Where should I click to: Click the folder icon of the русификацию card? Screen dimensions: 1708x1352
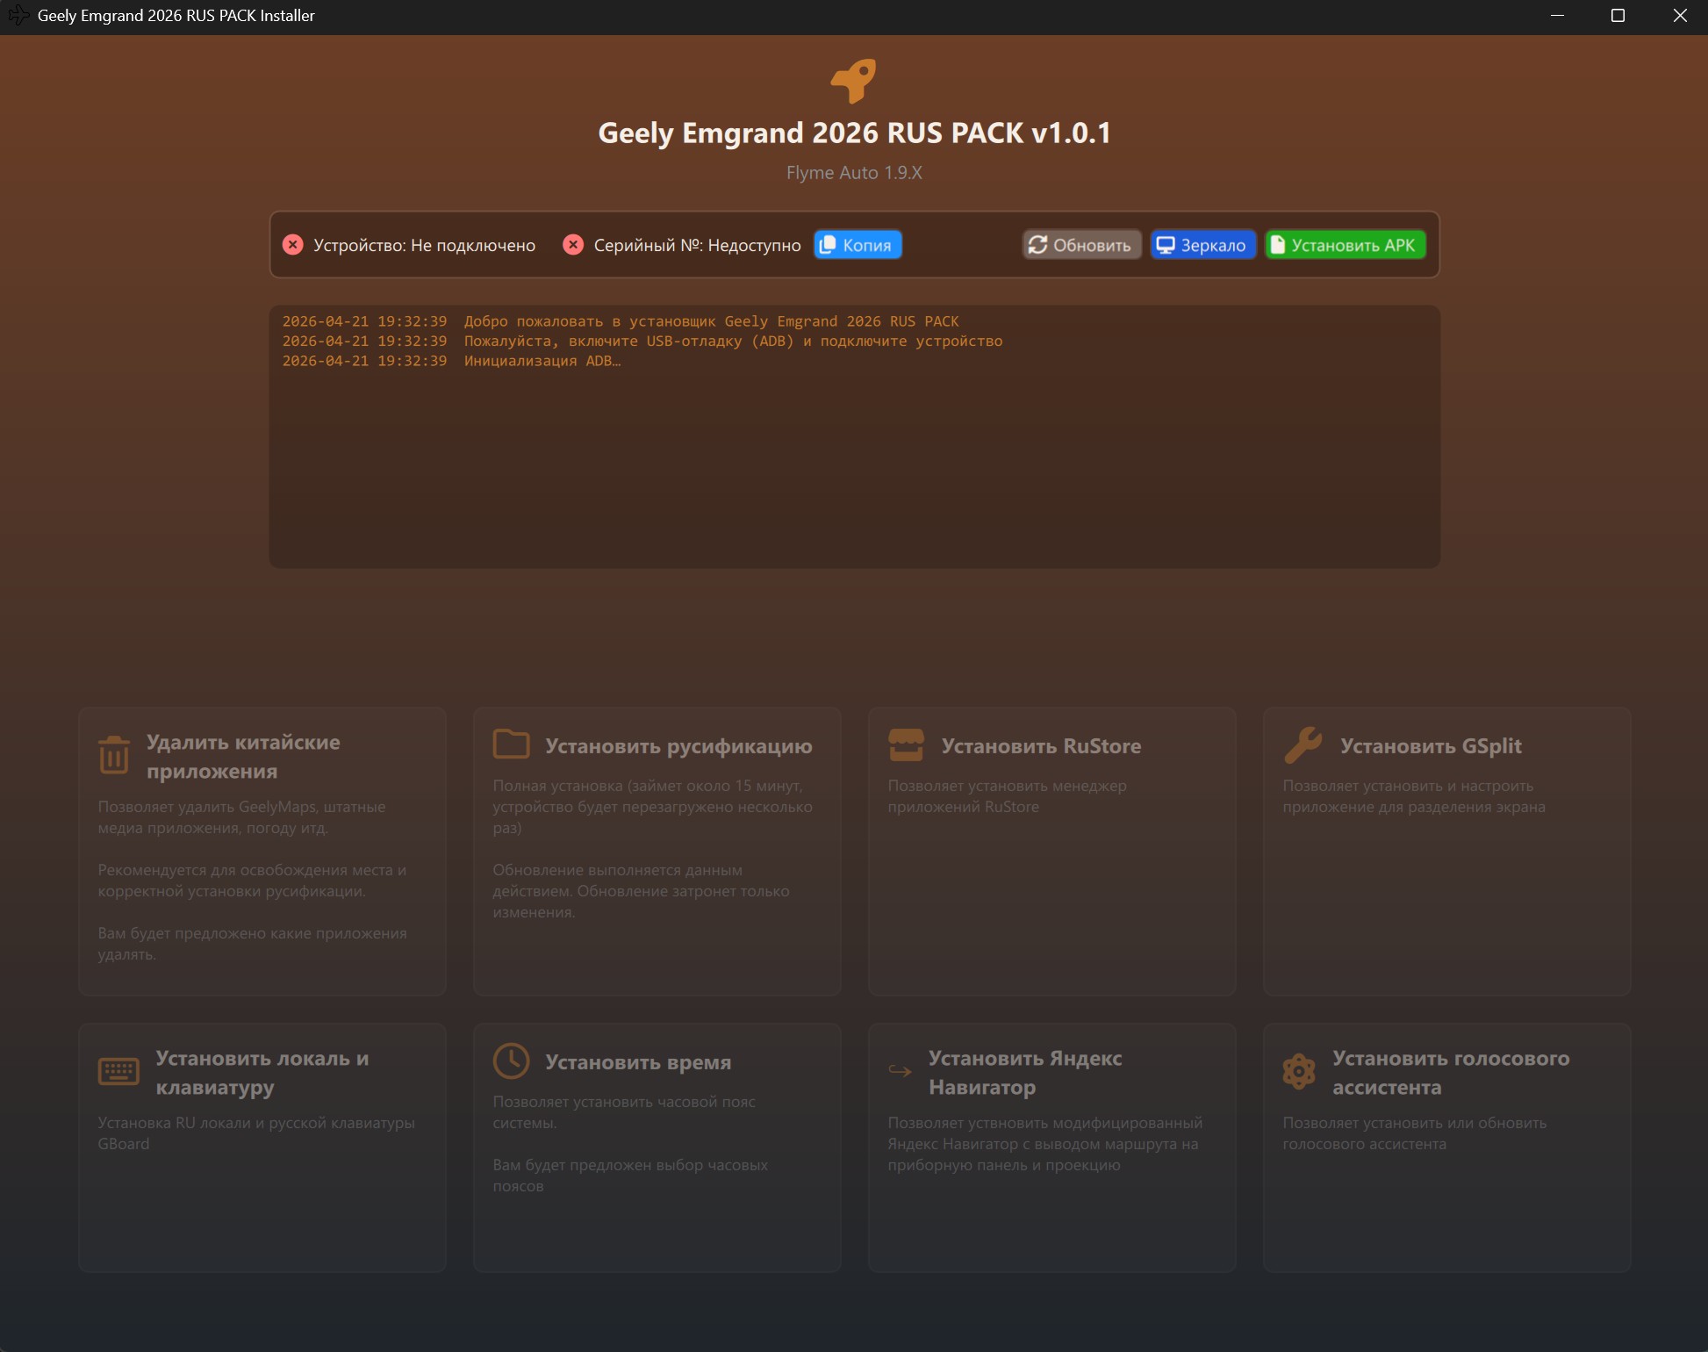tap(511, 744)
